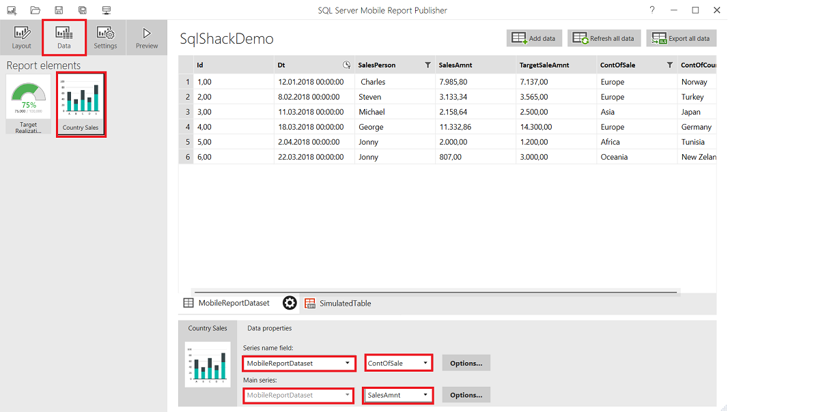The image size is (814, 412).
Task: Save the mobile report with the floppy icon
Action: [59, 10]
